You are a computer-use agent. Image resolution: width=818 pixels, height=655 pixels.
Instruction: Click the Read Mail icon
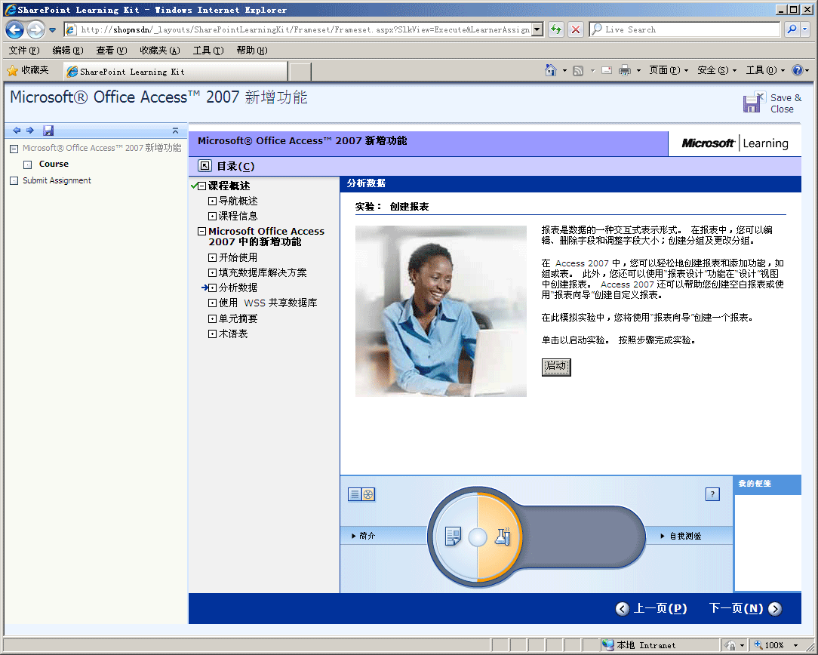coord(607,70)
